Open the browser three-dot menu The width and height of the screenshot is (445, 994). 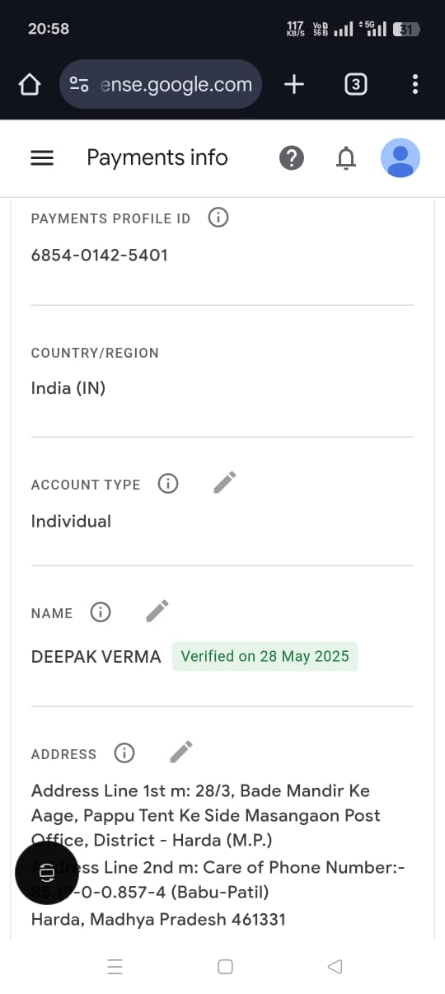click(415, 84)
